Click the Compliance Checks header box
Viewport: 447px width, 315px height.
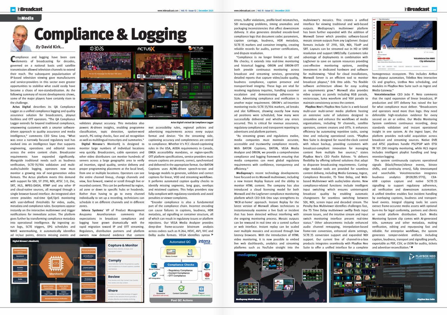point(181,265)
